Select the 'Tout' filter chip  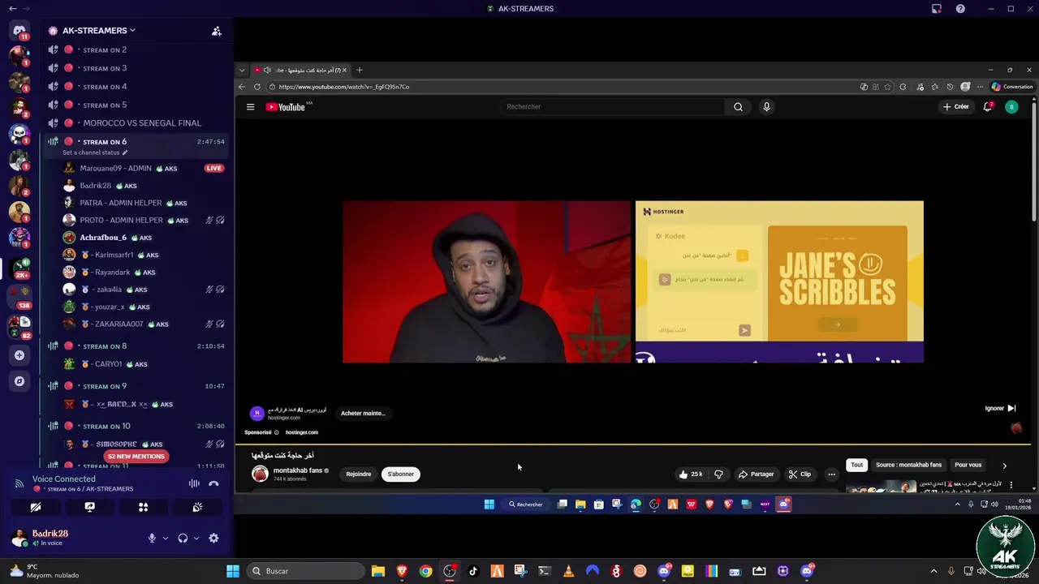coord(856,465)
